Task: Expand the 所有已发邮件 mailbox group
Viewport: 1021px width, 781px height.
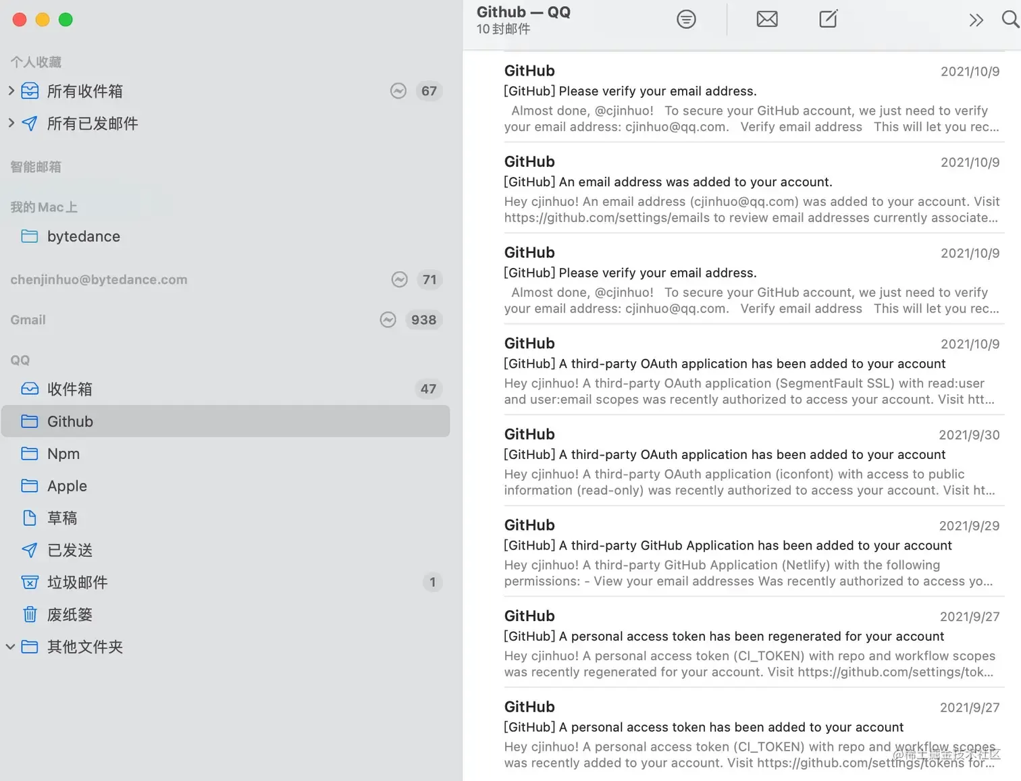Action: 11,123
